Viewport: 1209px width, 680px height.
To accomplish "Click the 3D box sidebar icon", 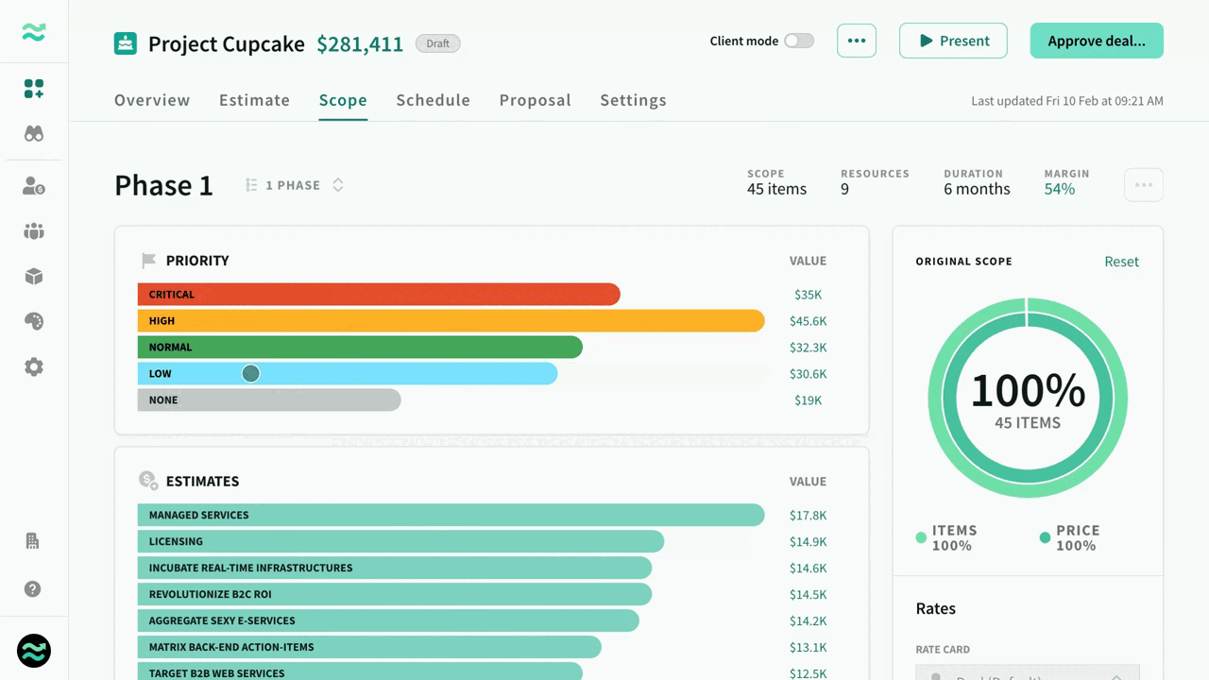I will [x=34, y=277].
